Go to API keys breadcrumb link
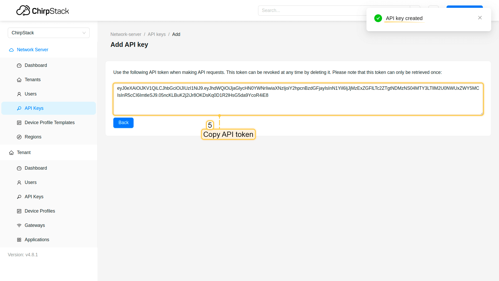Image resolution: width=499 pixels, height=281 pixels. point(157,34)
